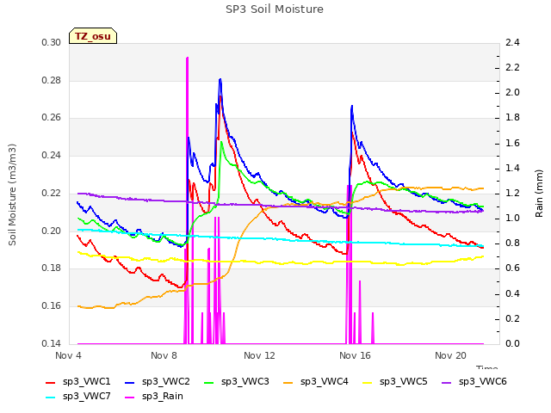
Task: Click the 1.8 rain axis value
Action: (513, 118)
